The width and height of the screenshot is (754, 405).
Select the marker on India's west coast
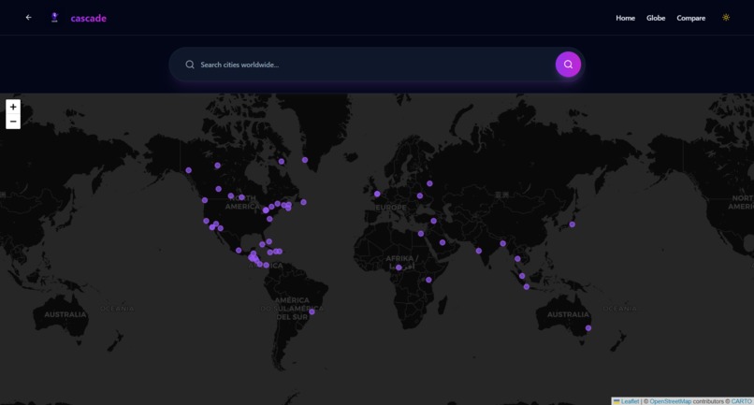coord(478,251)
